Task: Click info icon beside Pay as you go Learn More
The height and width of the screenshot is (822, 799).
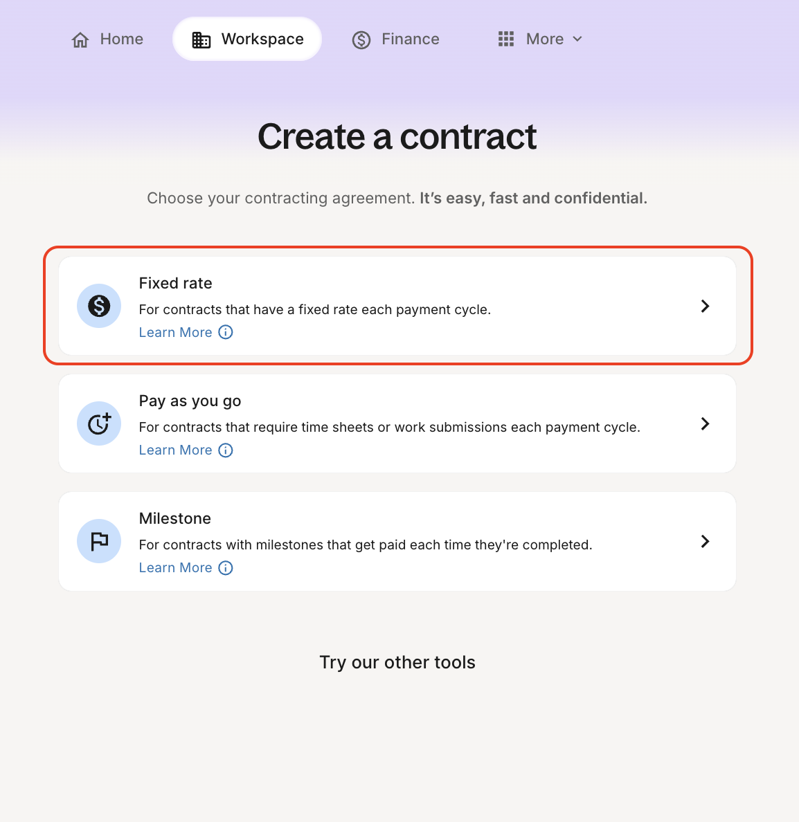Action: click(x=226, y=450)
